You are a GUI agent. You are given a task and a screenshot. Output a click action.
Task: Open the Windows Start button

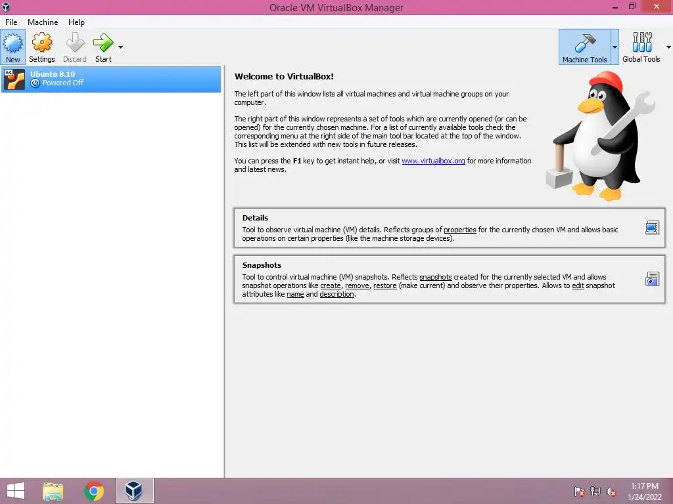16,491
